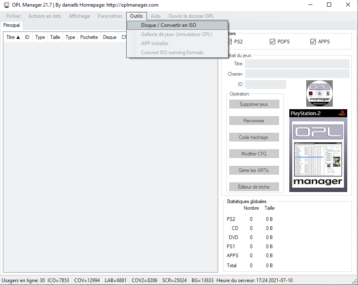Click the Renommer button
Image resolution: width=358 pixels, height=285 pixels.
coord(254,121)
